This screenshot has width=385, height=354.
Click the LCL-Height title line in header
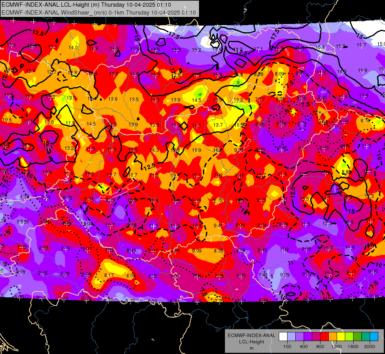click(86, 5)
